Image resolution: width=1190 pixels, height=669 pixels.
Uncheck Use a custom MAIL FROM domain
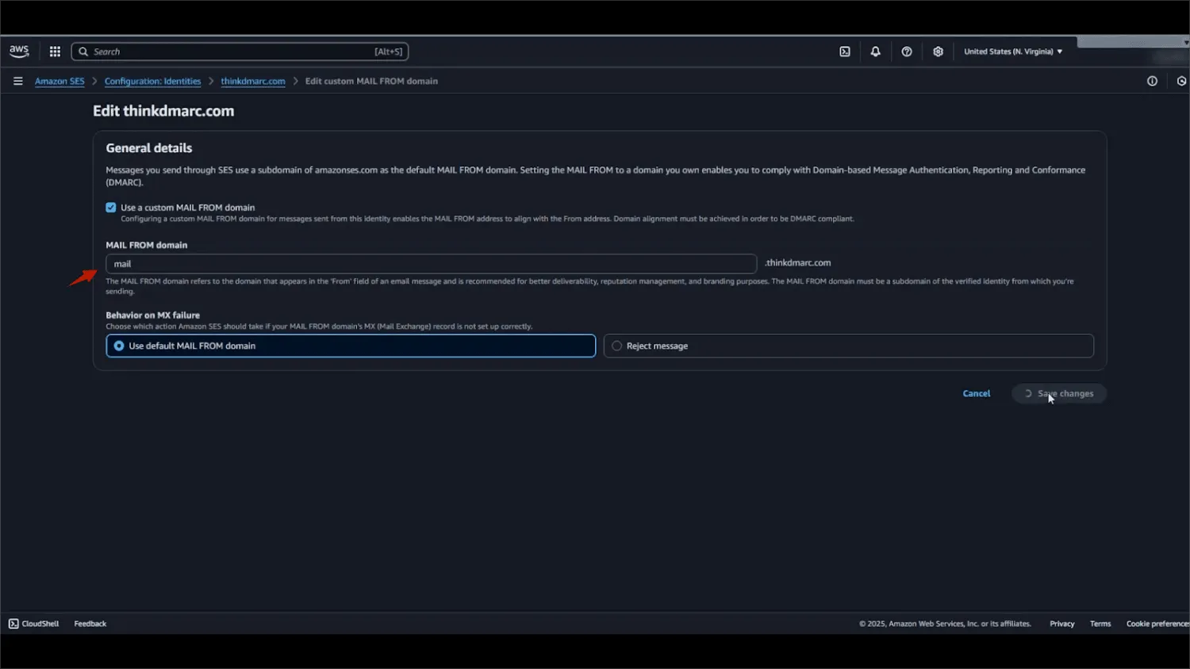(111, 208)
